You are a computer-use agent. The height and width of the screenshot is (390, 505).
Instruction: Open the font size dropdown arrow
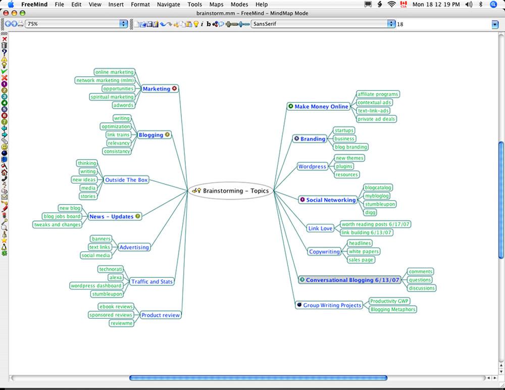(495, 24)
